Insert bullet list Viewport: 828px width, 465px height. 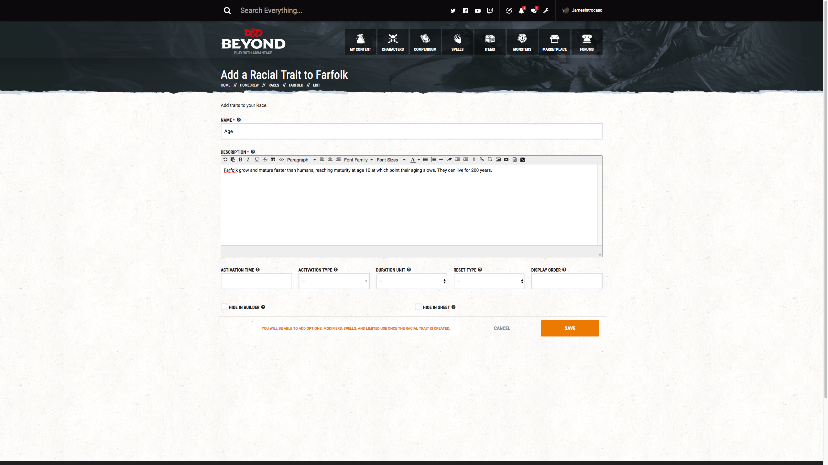pos(425,160)
